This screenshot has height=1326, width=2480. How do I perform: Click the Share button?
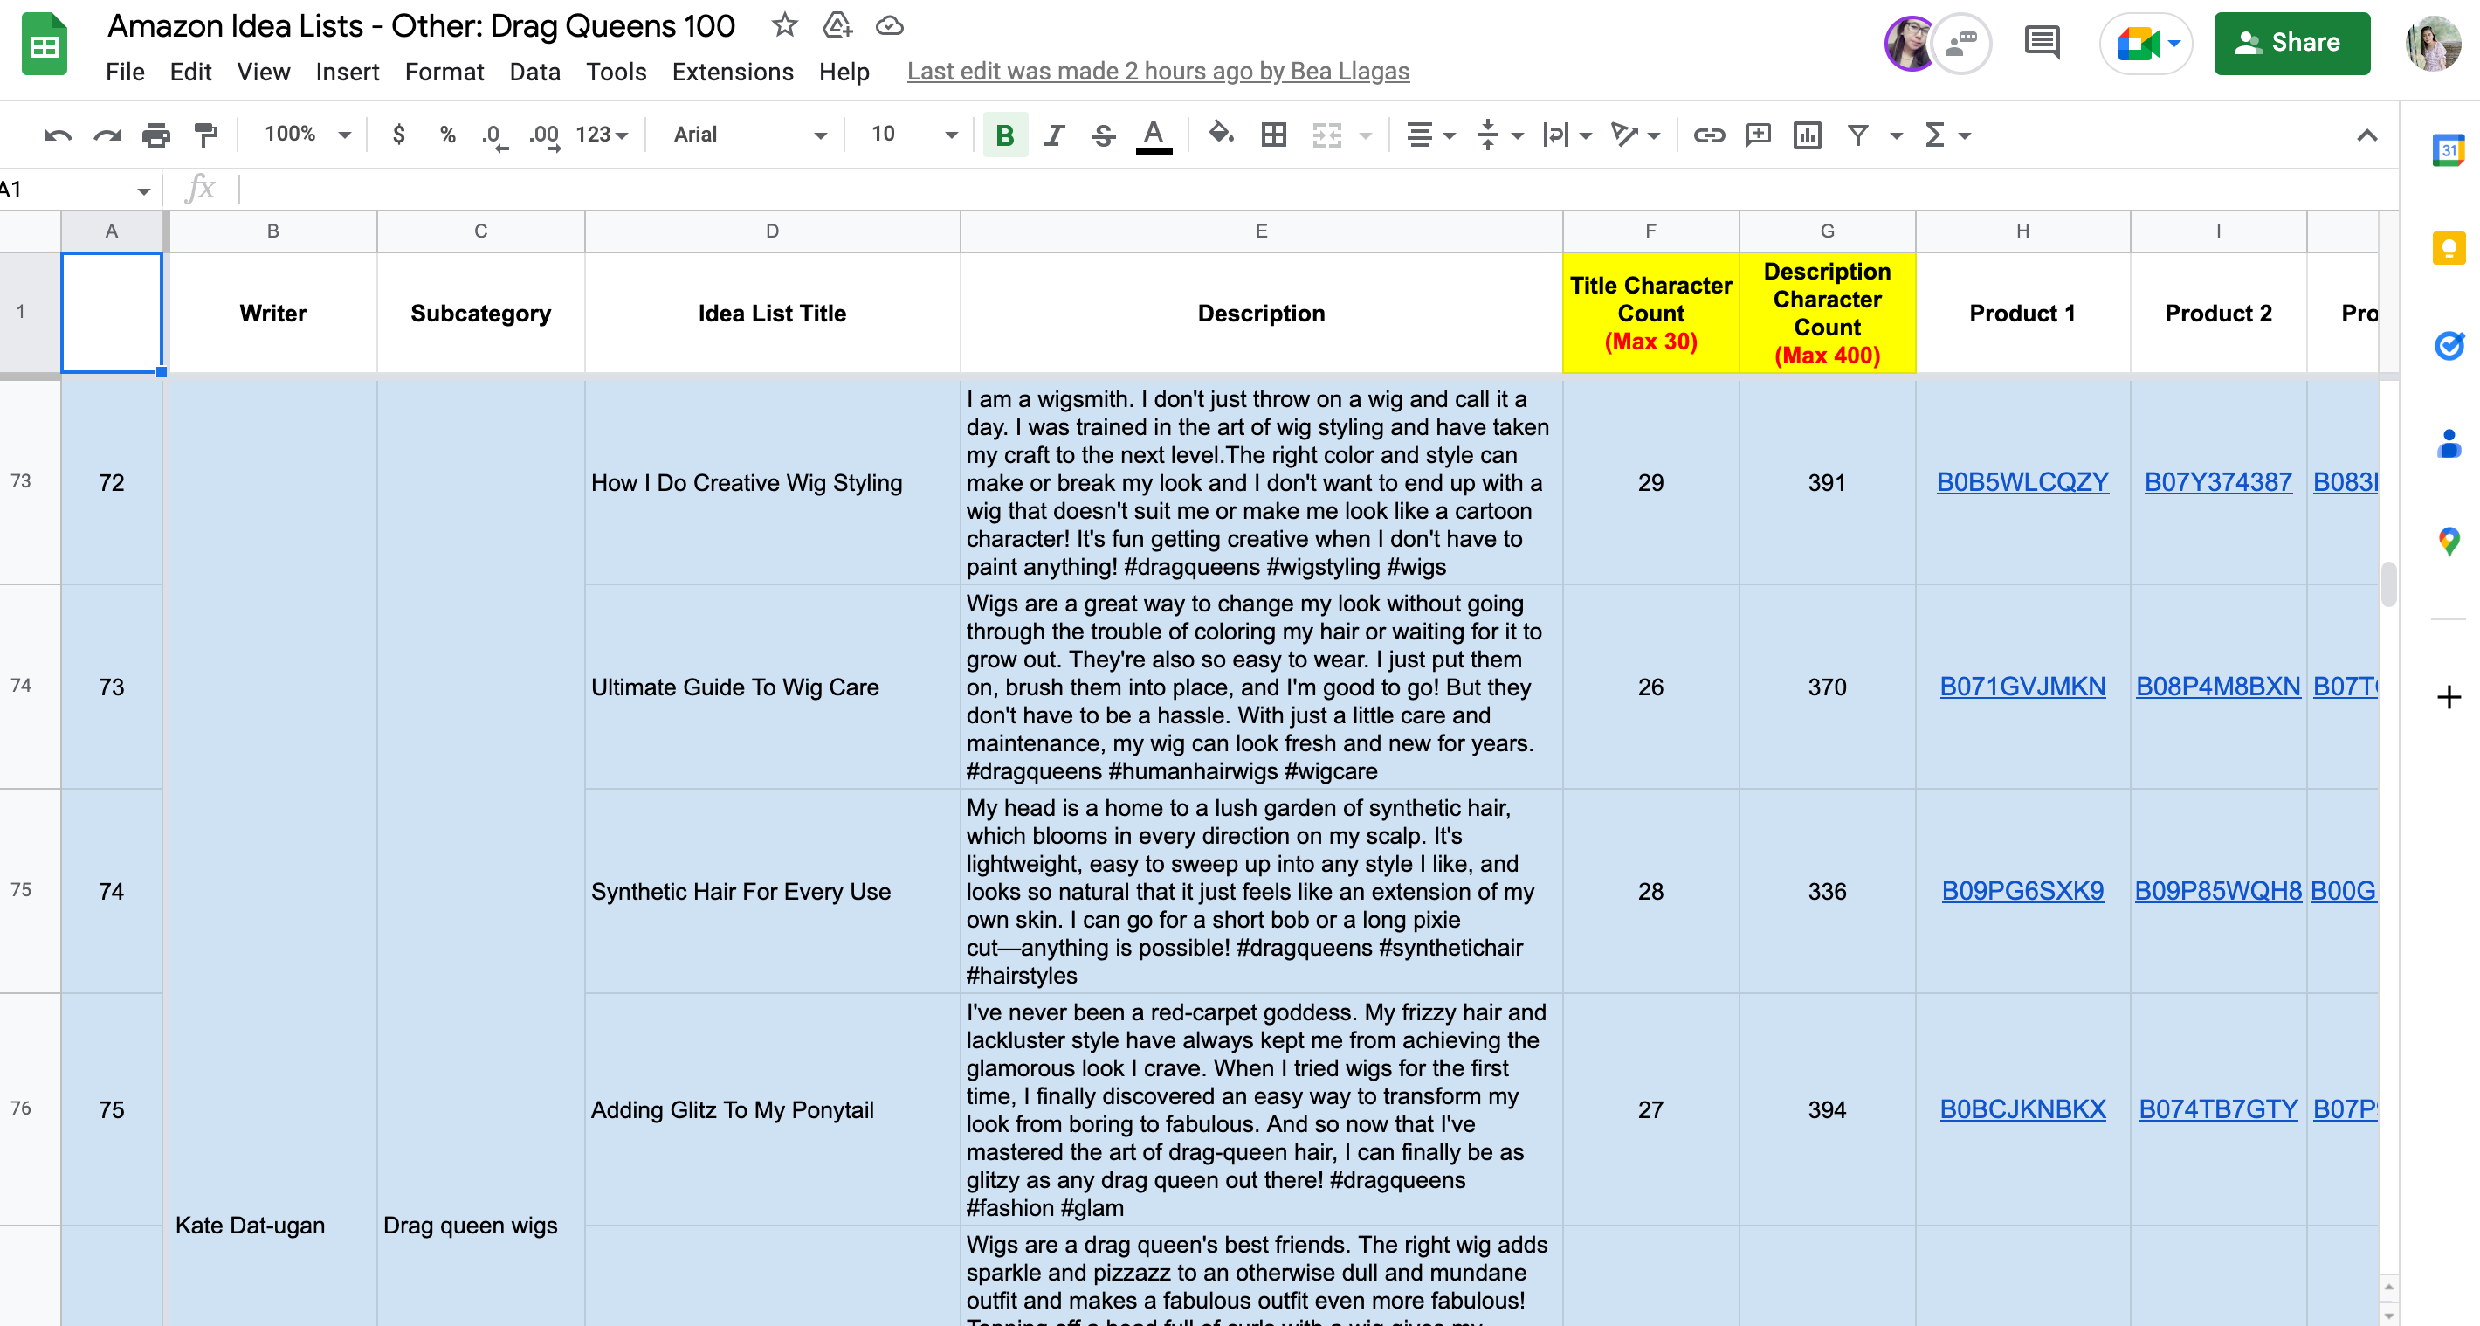point(2292,44)
